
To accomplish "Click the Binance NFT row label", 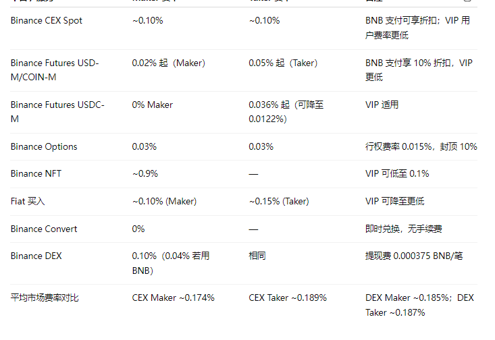I will coord(36,174).
